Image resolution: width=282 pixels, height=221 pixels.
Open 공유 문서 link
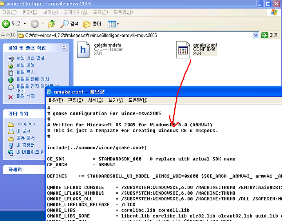click(x=25, y=138)
